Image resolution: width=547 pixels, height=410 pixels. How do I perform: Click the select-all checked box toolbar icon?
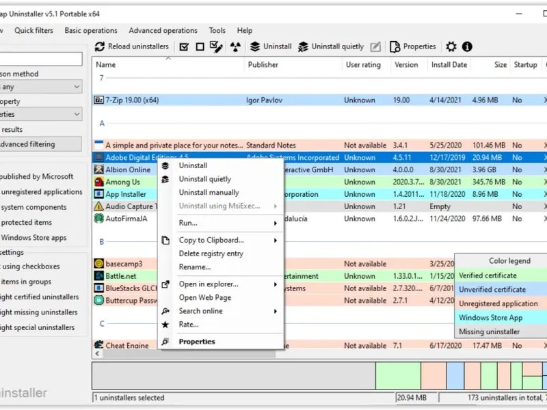pyautogui.click(x=184, y=46)
